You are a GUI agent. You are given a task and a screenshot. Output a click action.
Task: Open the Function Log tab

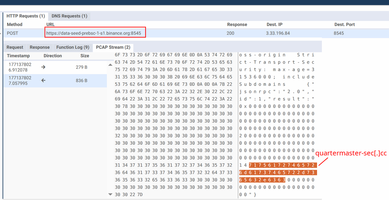(72, 47)
